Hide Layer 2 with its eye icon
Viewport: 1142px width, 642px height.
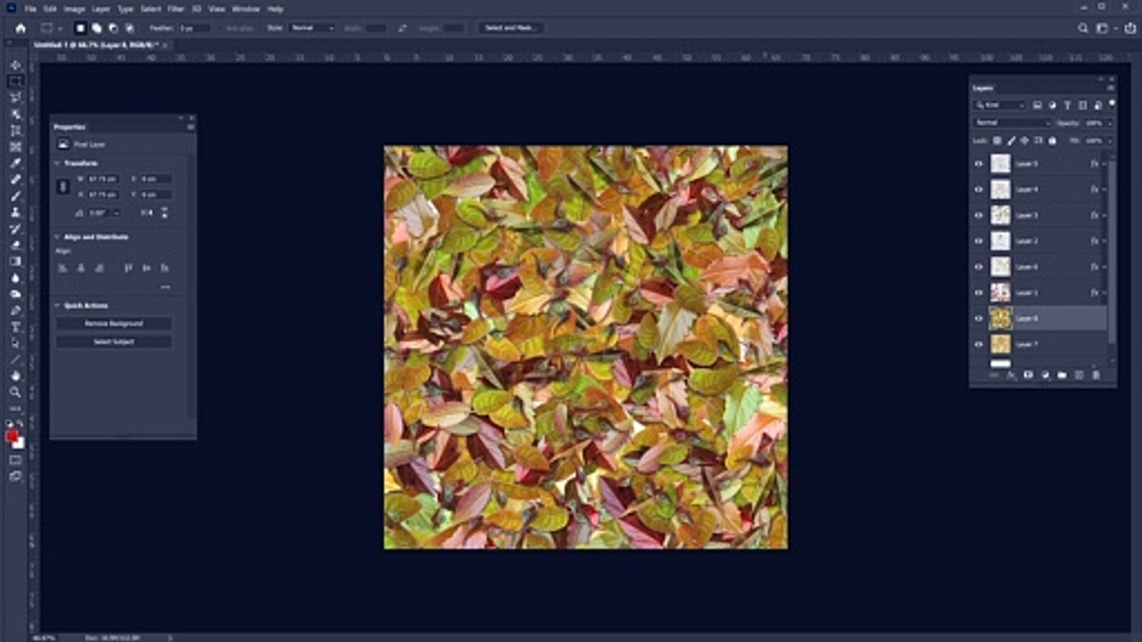[979, 242]
